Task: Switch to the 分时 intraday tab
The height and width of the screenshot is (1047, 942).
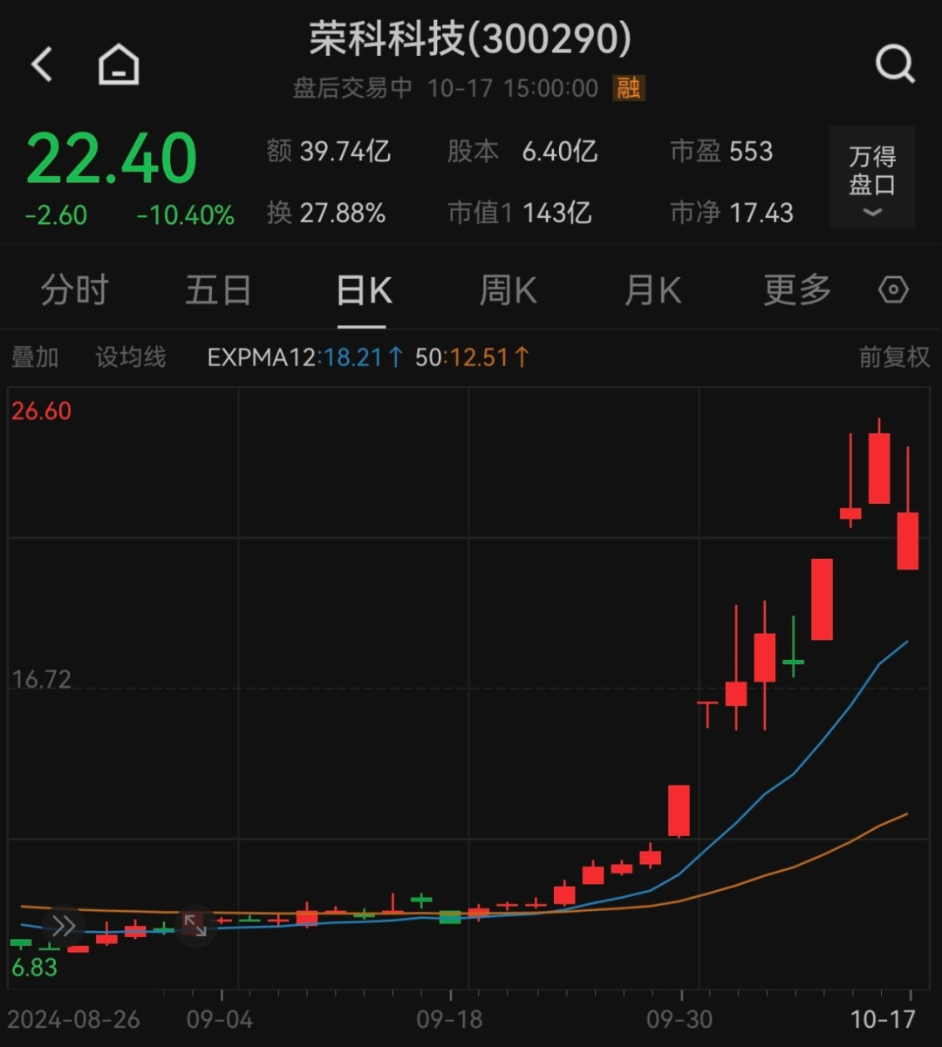Action: [x=75, y=290]
